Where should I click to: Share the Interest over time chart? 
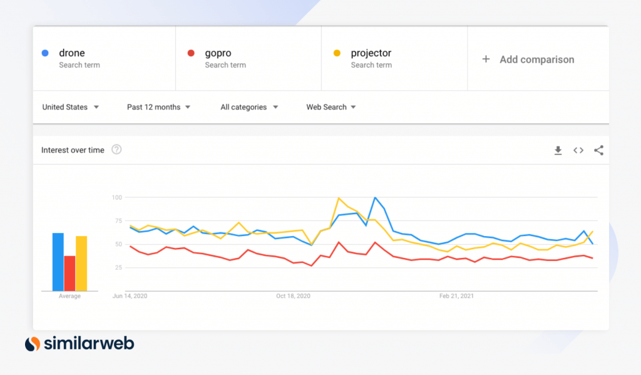[x=598, y=150]
